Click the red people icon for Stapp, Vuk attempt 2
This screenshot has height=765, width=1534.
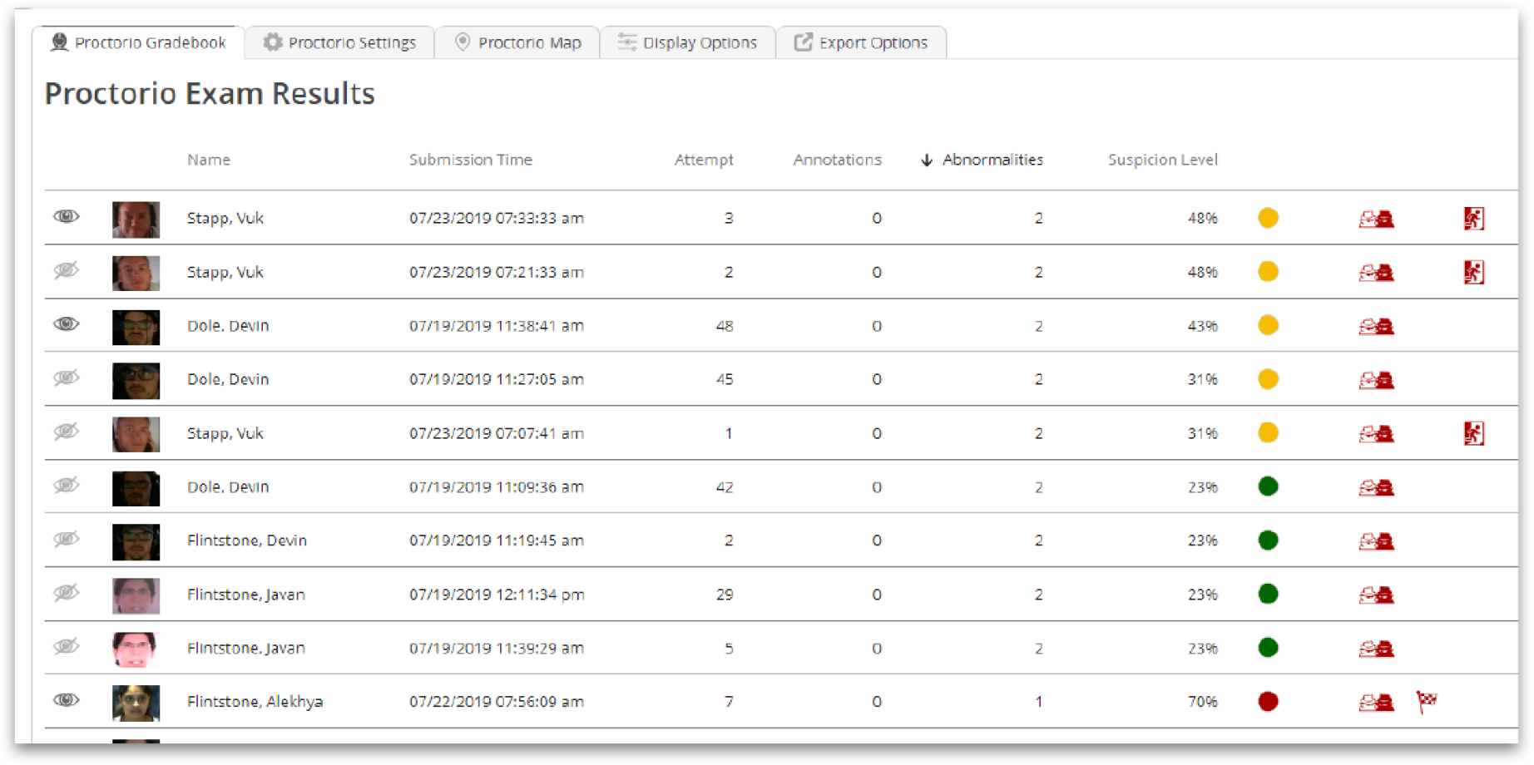click(1377, 272)
